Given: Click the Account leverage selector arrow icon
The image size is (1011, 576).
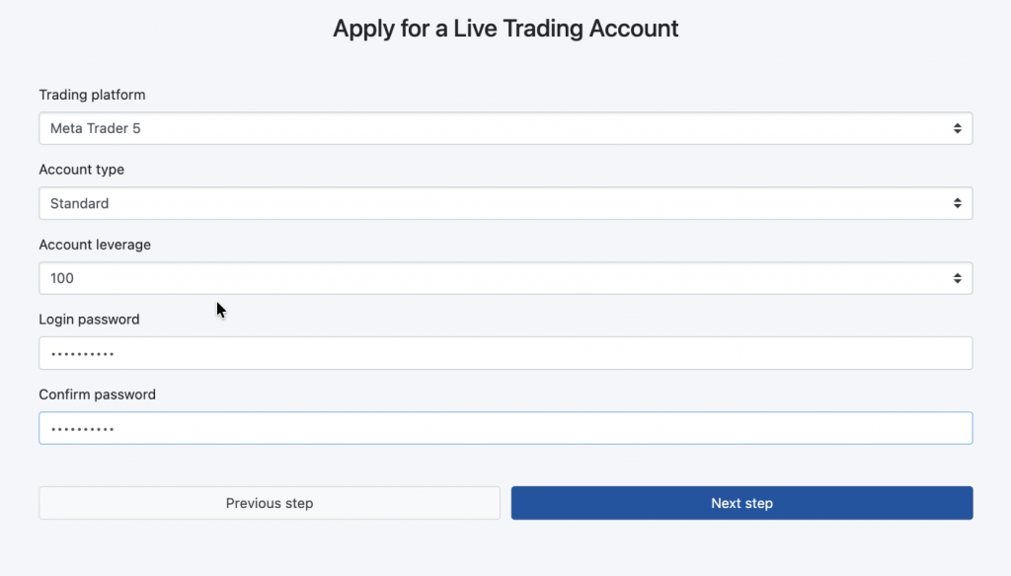Looking at the screenshot, I should click(x=957, y=278).
